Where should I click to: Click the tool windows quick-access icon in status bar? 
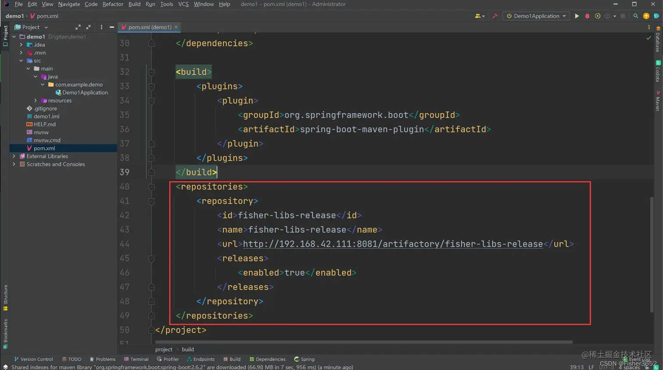coord(5,367)
